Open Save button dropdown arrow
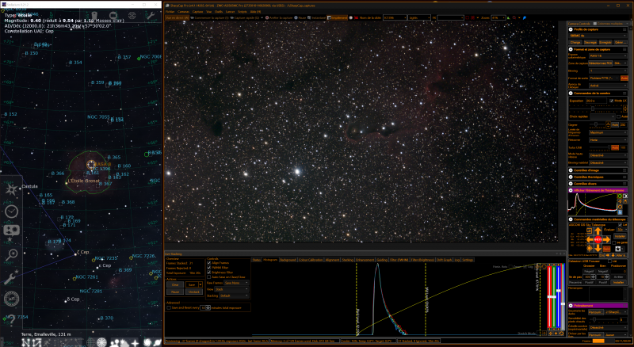 point(201,284)
